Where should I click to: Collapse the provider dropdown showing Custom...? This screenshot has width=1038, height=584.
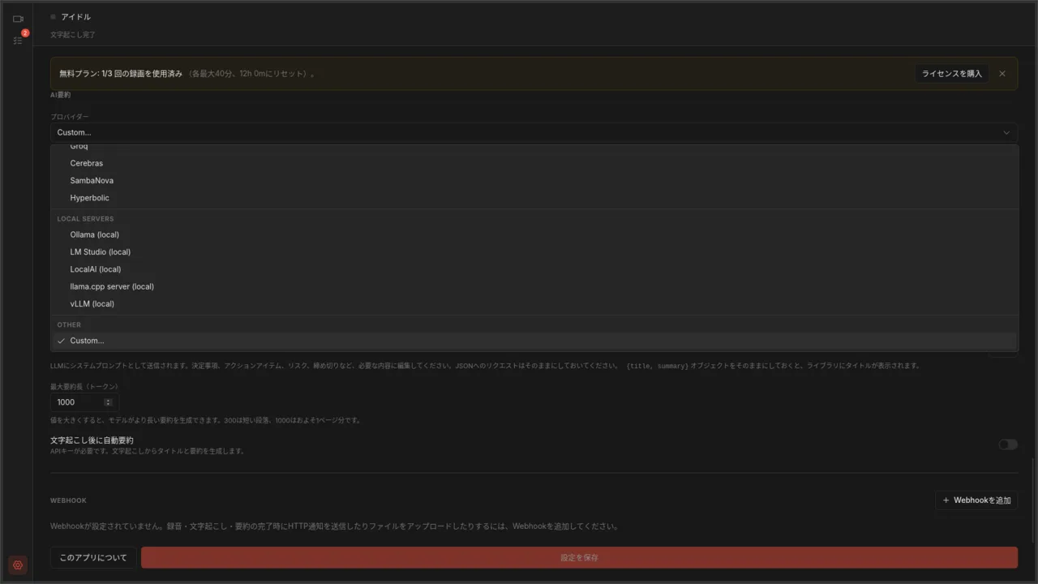tap(534, 132)
